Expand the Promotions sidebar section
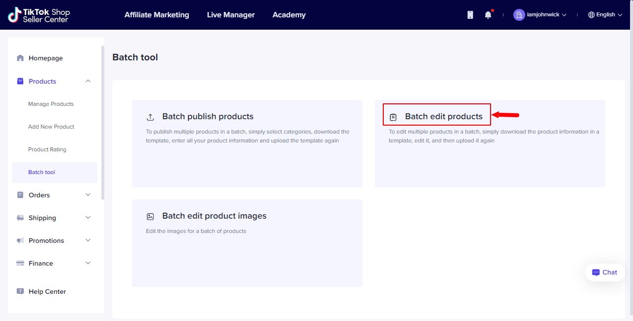Image resolution: width=633 pixels, height=321 pixels. [88, 240]
